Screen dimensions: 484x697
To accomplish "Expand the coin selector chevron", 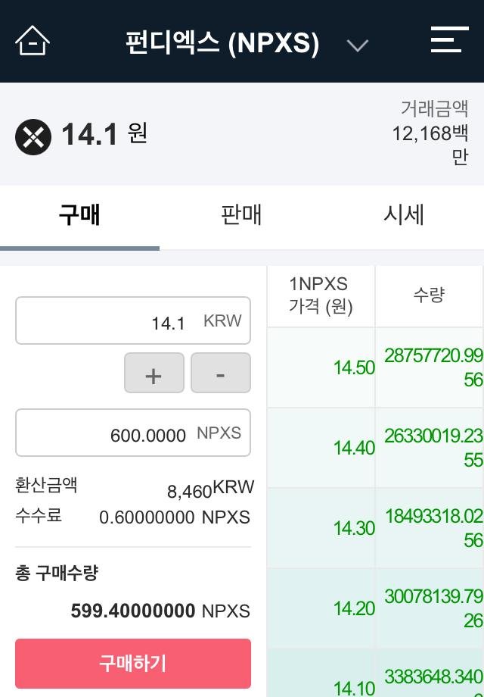I will pos(357,45).
